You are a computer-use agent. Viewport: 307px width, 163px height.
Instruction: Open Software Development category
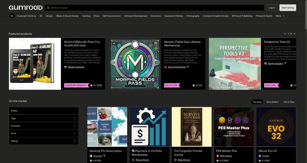[136, 16]
